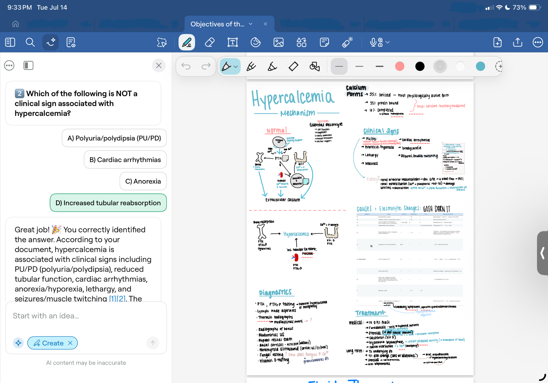Screen dimensions: 548x383
Task: Choose answer A Polyuria/polydipsia
Action: tap(114, 138)
